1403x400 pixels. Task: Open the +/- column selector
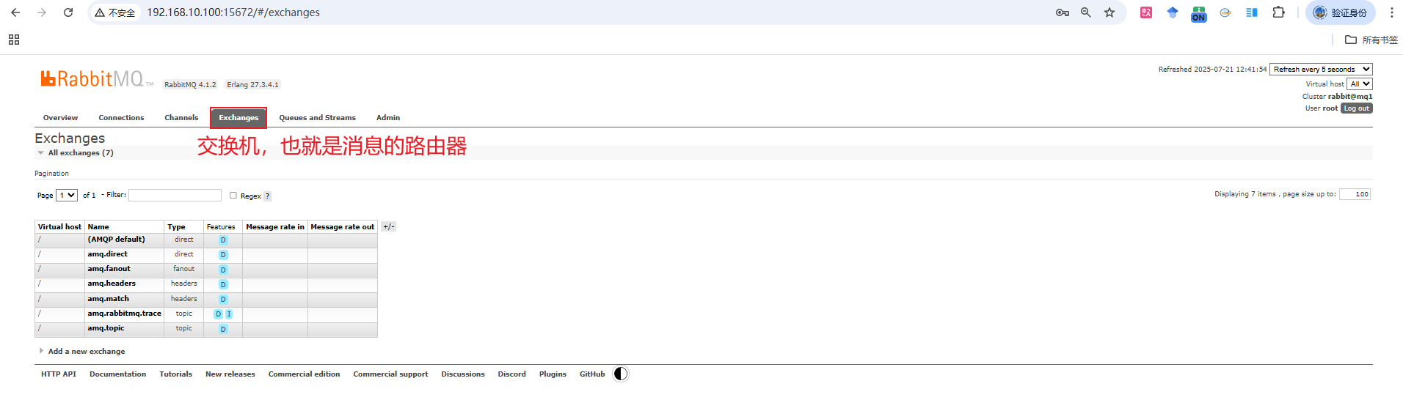coord(389,226)
